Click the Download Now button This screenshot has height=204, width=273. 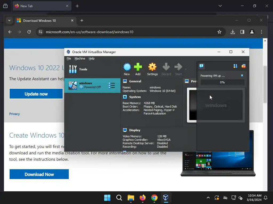[x=39, y=174]
